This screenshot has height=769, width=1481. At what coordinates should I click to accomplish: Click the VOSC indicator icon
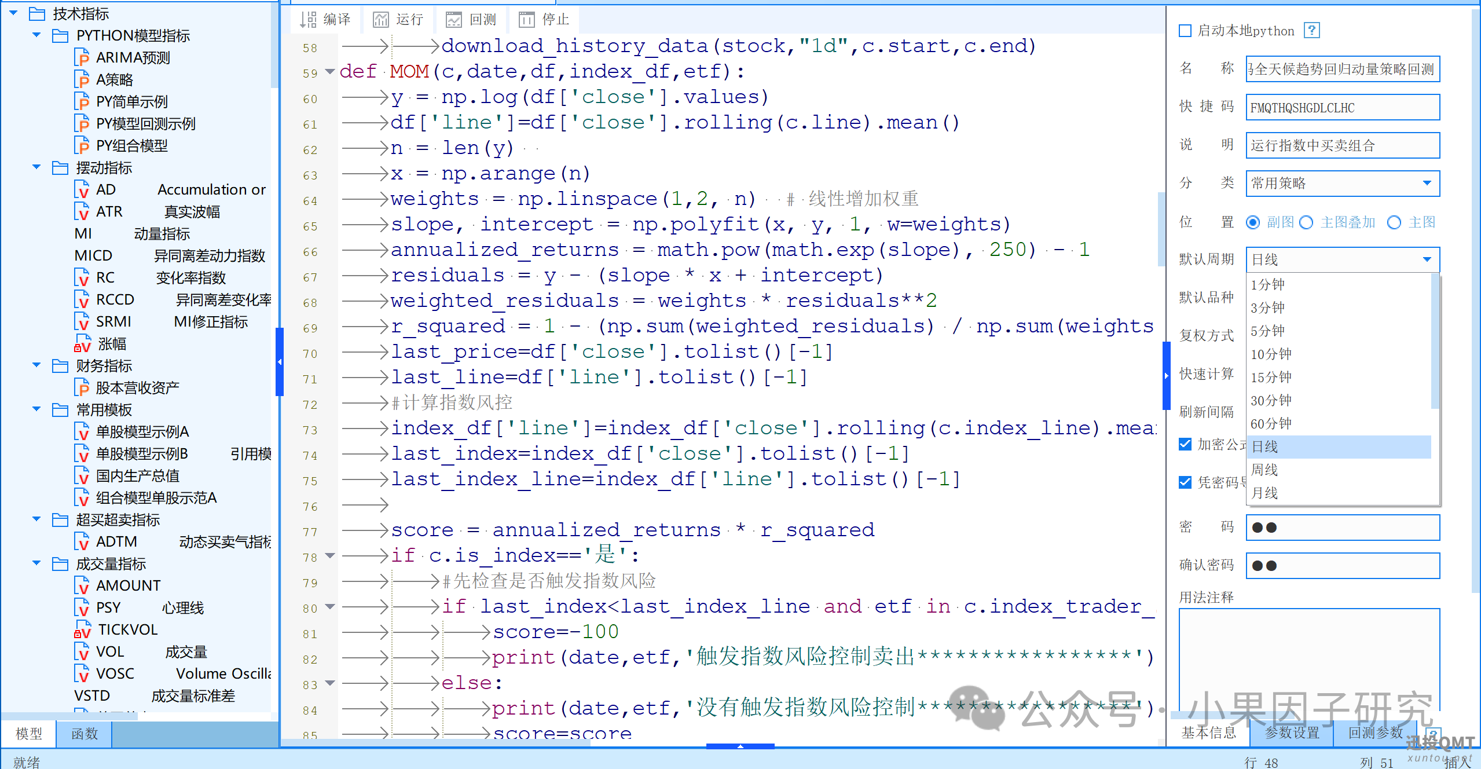82,674
